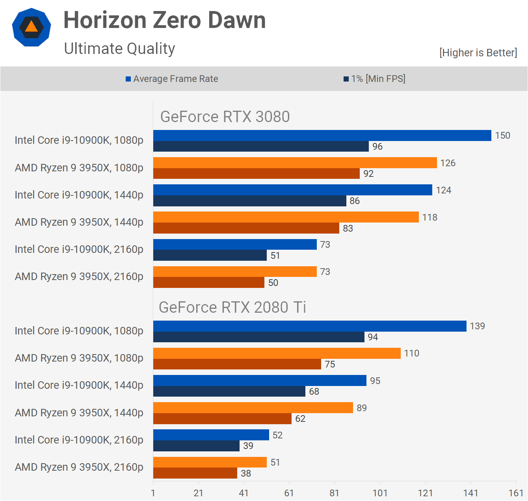
Task: Click Intel Core i9-10900K, 2160p label under RTX 3080
Action: 79,249
